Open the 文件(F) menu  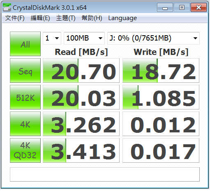pos(15,18)
